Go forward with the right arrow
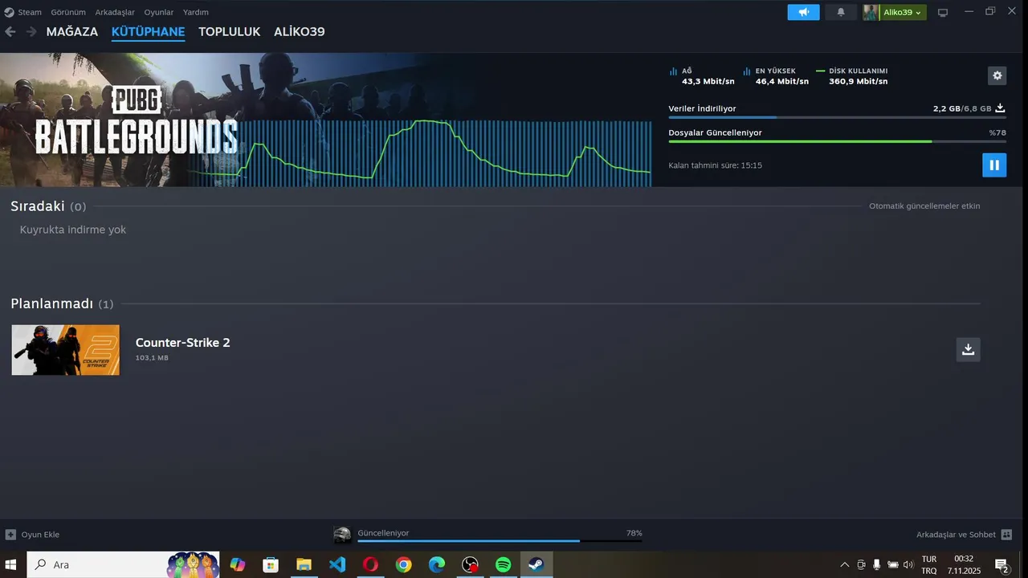Viewport: 1028px width, 578px height. (x=31, y=32)
